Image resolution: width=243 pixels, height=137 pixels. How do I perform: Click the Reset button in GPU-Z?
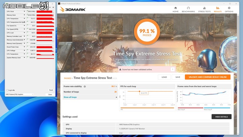pyautogui.click(x=51, y=90)
